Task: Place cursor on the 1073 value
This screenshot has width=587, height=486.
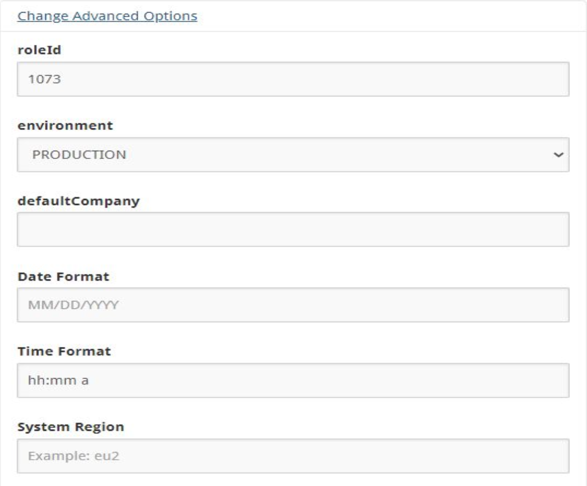Action: [44, 79]
